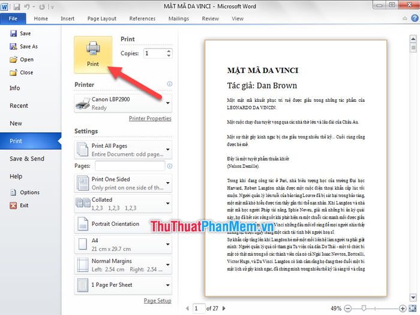
Task: Switch to the References ribbon tab
Action: [x=142, y=19]
